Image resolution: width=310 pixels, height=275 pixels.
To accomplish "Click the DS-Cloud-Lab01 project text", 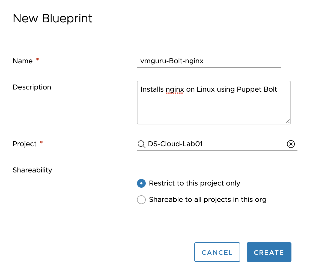I will click(175, 144).
